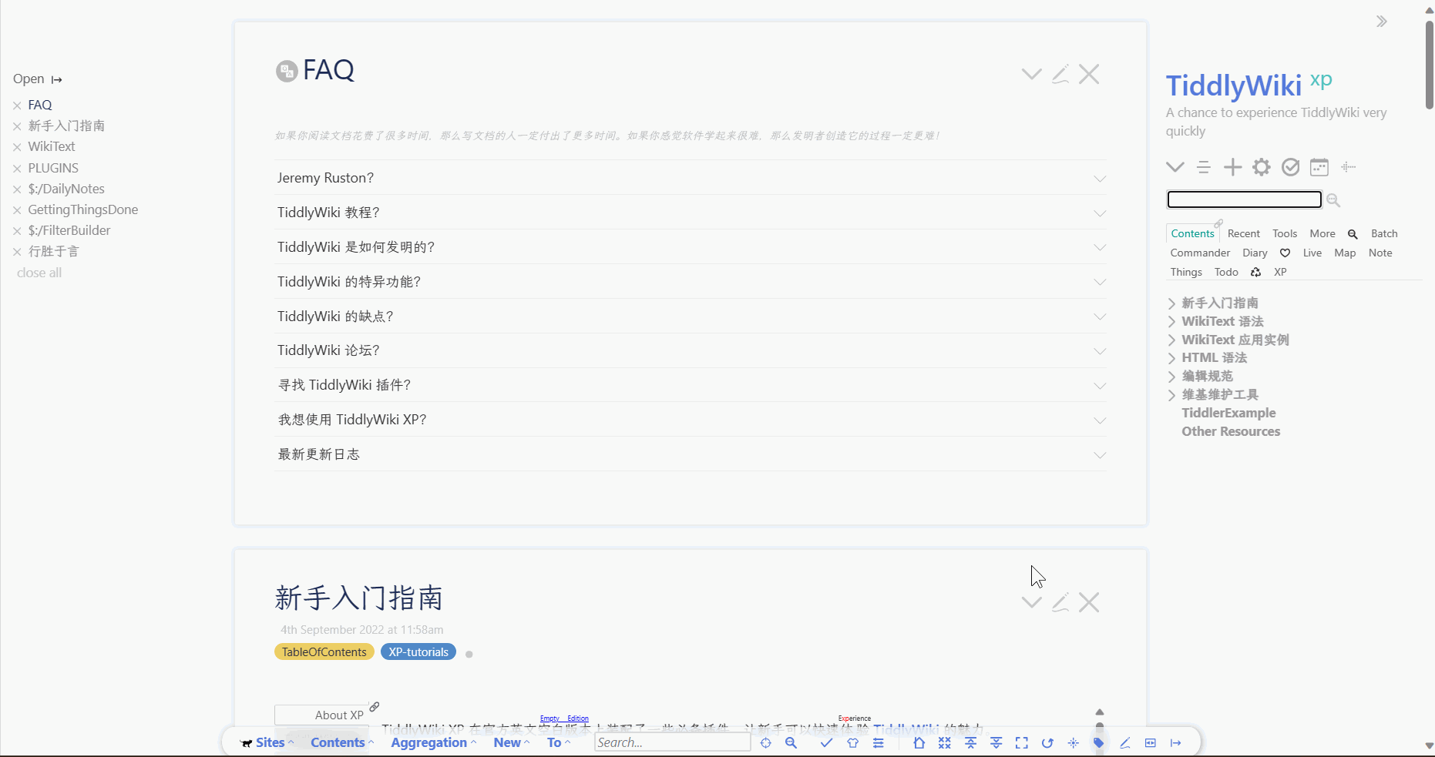
Task: Expand the HTML 语法 tree node
Action: 1171,358
